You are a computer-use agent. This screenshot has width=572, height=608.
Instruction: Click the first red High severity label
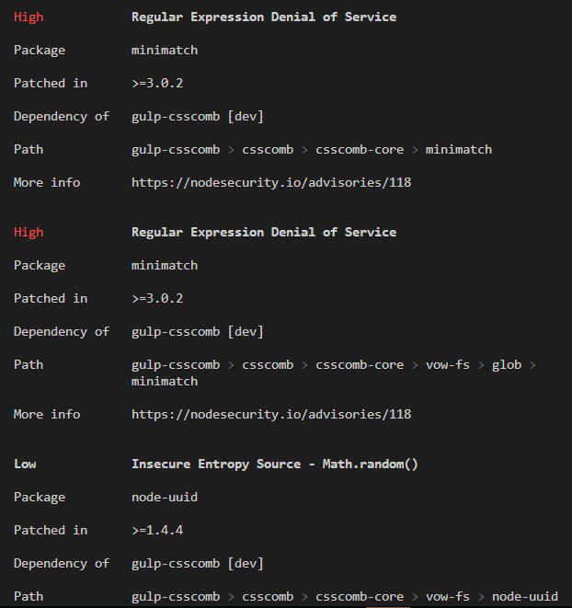(x=29, y=17)
